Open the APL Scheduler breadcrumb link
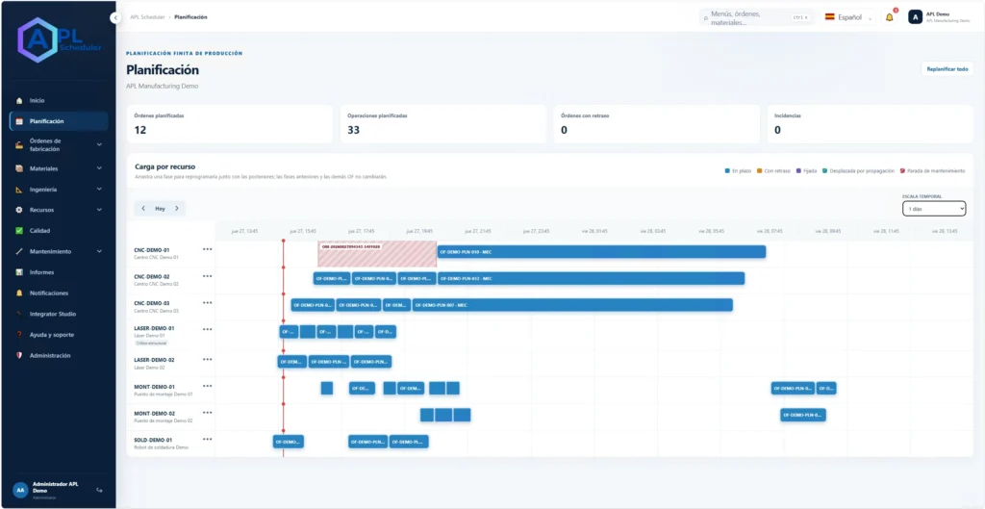Image resolution: width=985 pixels, height=509 pixels. (x=147, y=17)
